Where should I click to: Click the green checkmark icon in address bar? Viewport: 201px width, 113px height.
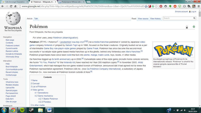pyautogui.click(x=153, y=6)
